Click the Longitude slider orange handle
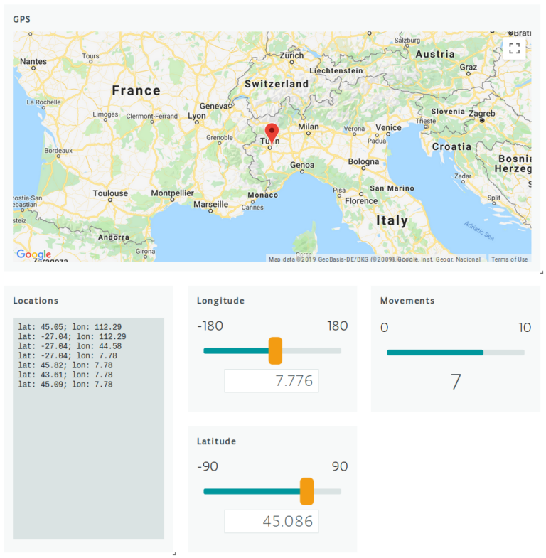Screen dimensions: 546x558 (275, 350)
